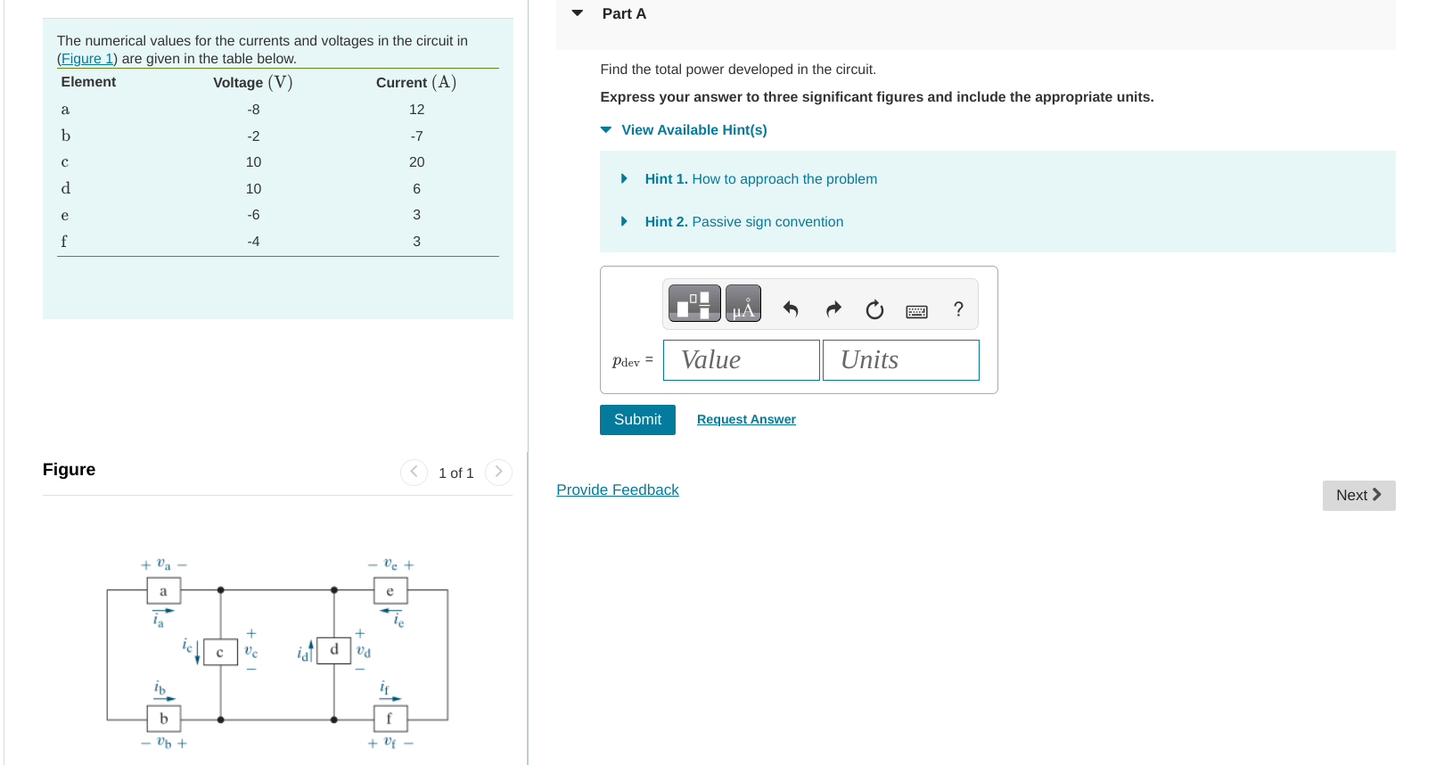Click the previous figure chevron
The image size is (1444, 765).
[414, 473]
